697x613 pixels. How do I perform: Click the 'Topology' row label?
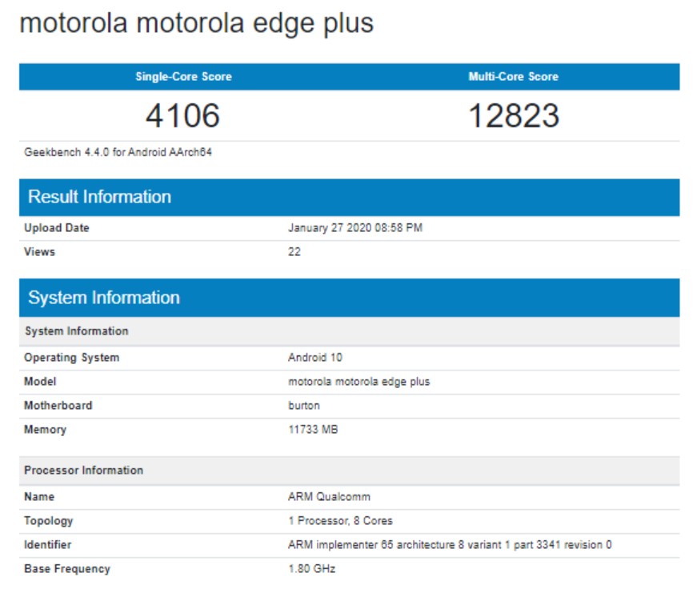(49, 521)
